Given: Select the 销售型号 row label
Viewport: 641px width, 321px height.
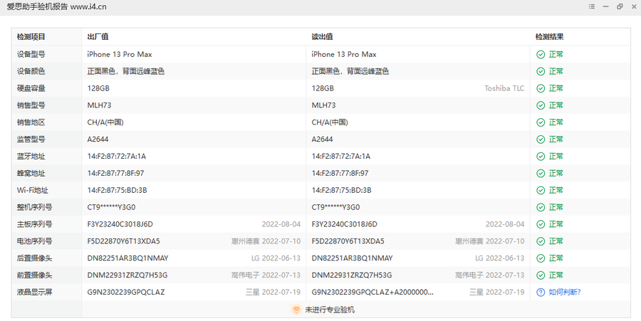Looking at the screenshot, I should tap(31, 105).
